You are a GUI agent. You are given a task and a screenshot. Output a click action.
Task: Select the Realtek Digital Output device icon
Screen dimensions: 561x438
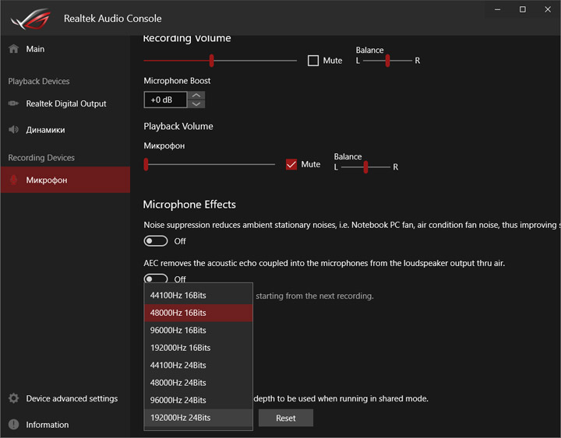pyautogui.click(x=13, y=103)
